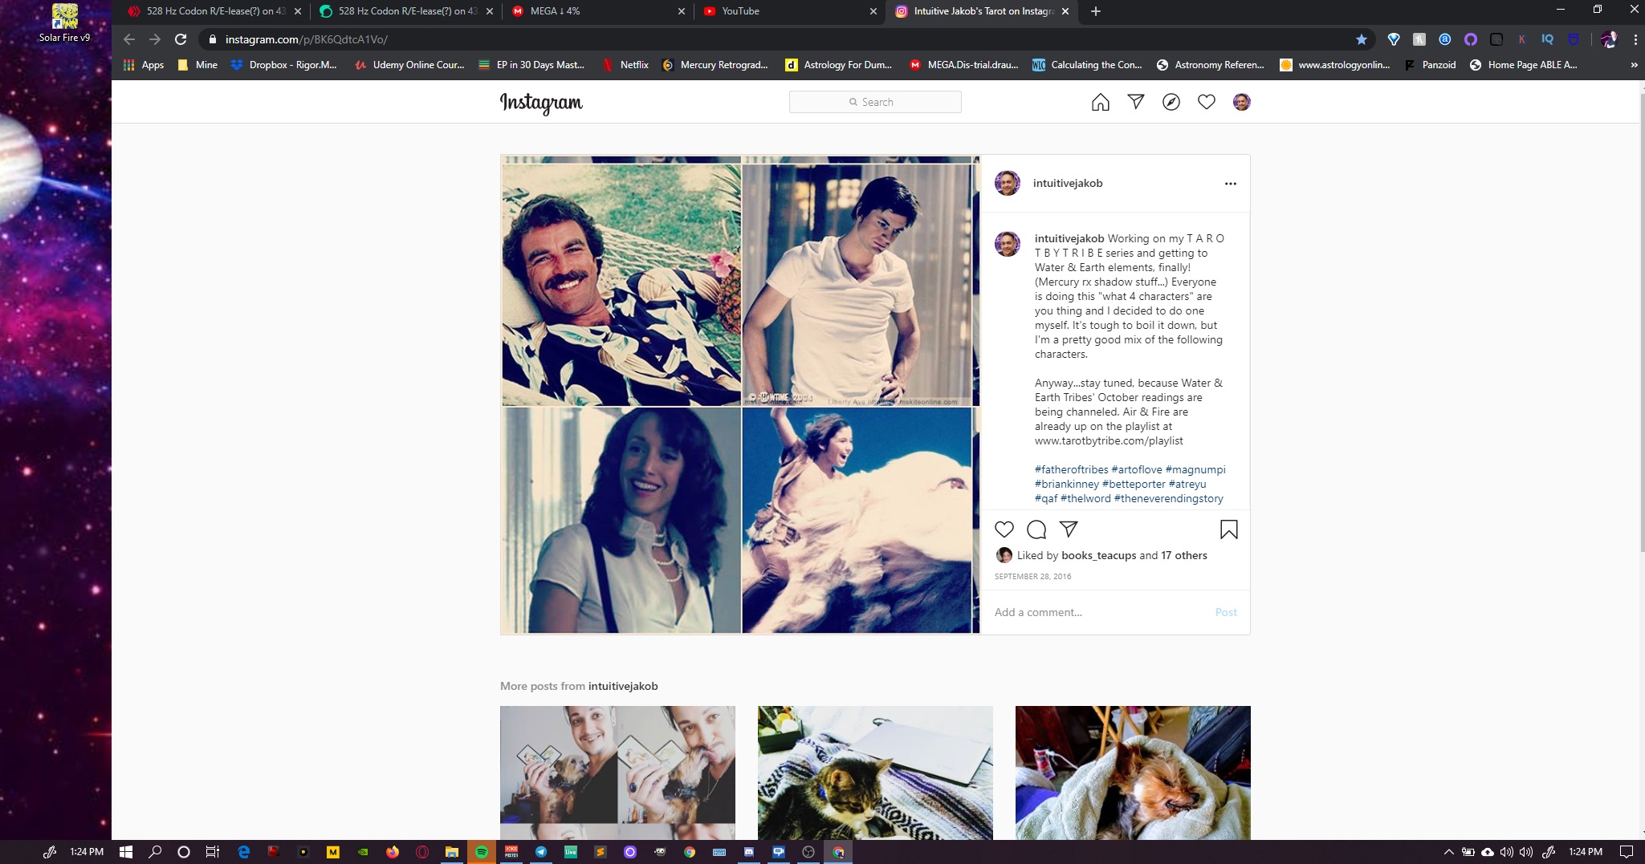
Task: Toggle Chrome bookmark star for this page
Action: tap(1362, 39)
